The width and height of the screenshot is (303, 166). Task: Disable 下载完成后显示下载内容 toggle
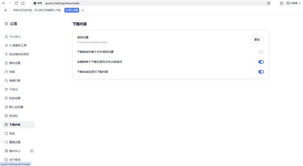[261, 72]
